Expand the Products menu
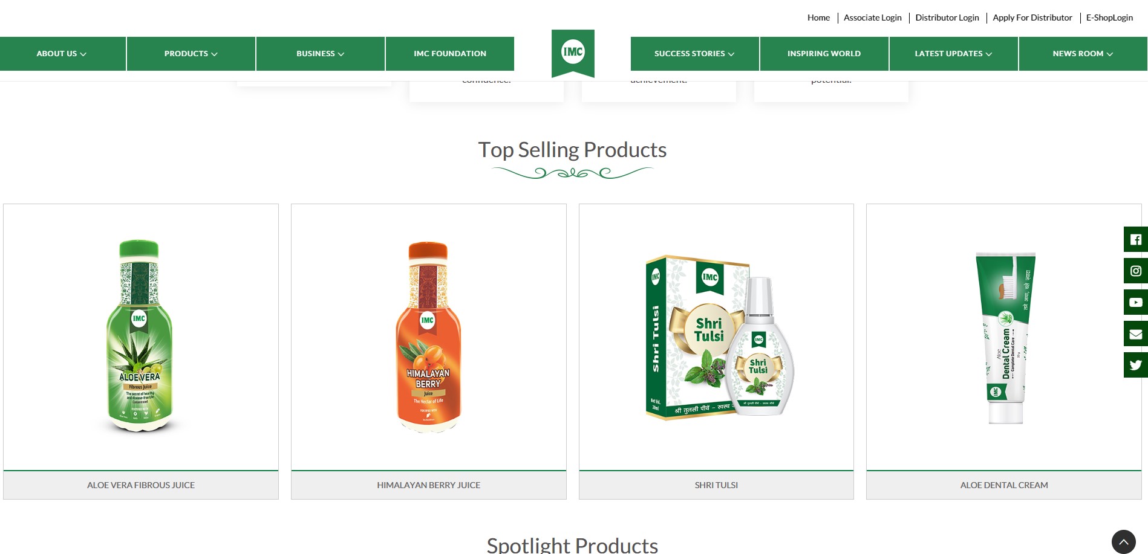 click(191, 54)
